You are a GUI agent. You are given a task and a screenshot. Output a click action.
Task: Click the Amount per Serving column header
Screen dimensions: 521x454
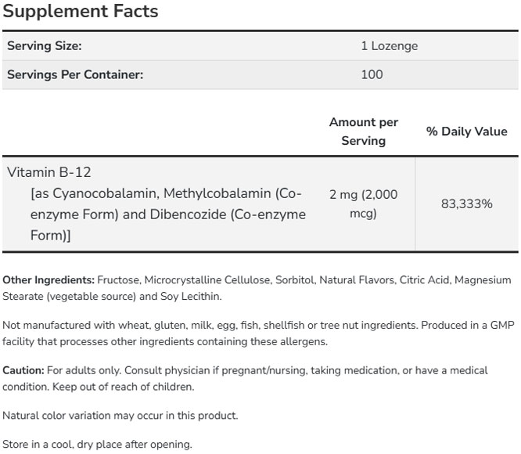363,132
